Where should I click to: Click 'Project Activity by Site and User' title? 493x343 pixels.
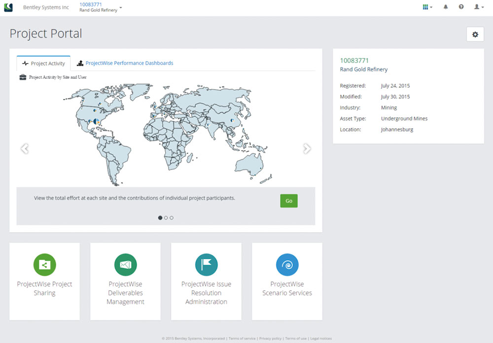58,77
